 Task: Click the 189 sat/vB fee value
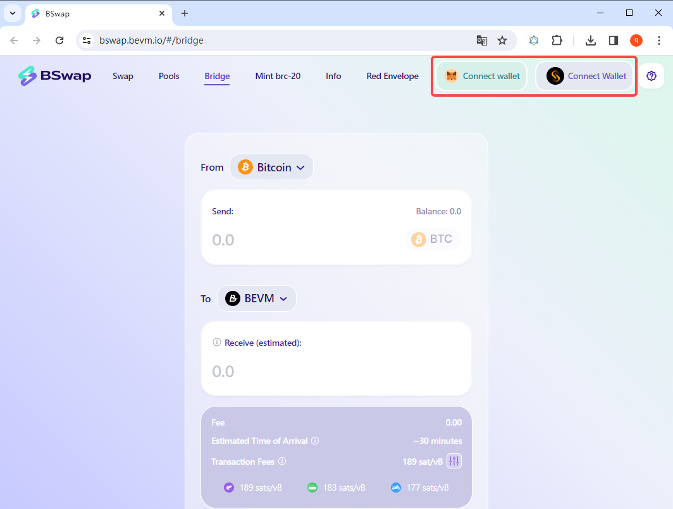tap(423, 462)
